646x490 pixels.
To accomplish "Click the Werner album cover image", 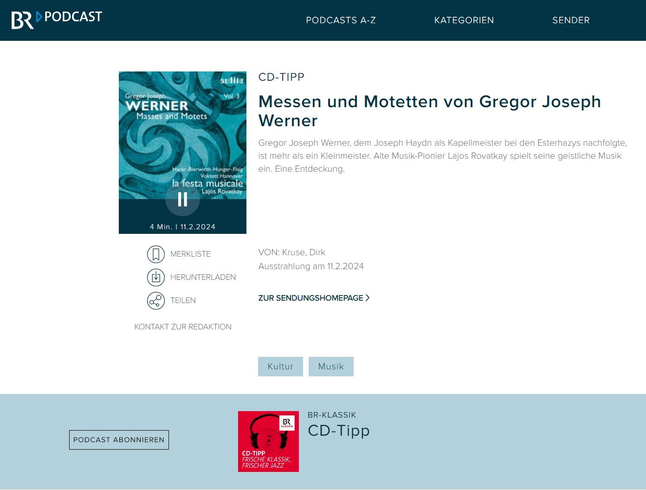I will (182, 135).
